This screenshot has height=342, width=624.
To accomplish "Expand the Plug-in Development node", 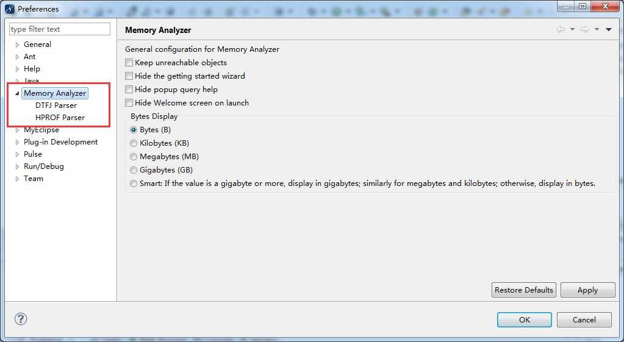I will point(17,143).
